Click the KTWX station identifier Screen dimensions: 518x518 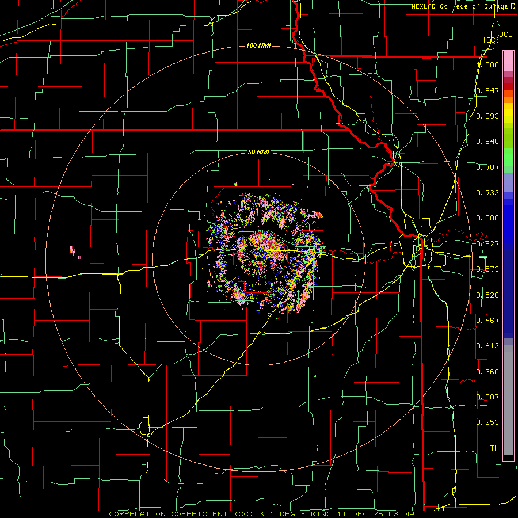point(321,514)
